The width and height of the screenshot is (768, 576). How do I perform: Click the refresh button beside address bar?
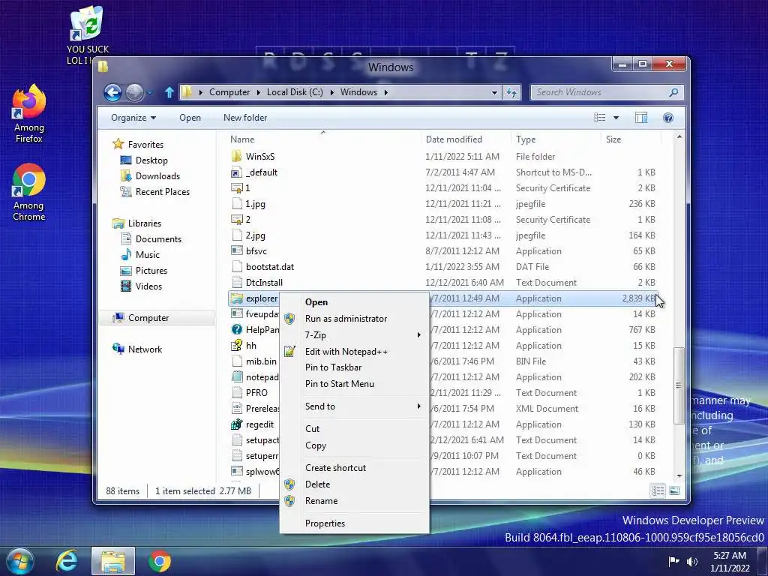[x=511, y=92]
